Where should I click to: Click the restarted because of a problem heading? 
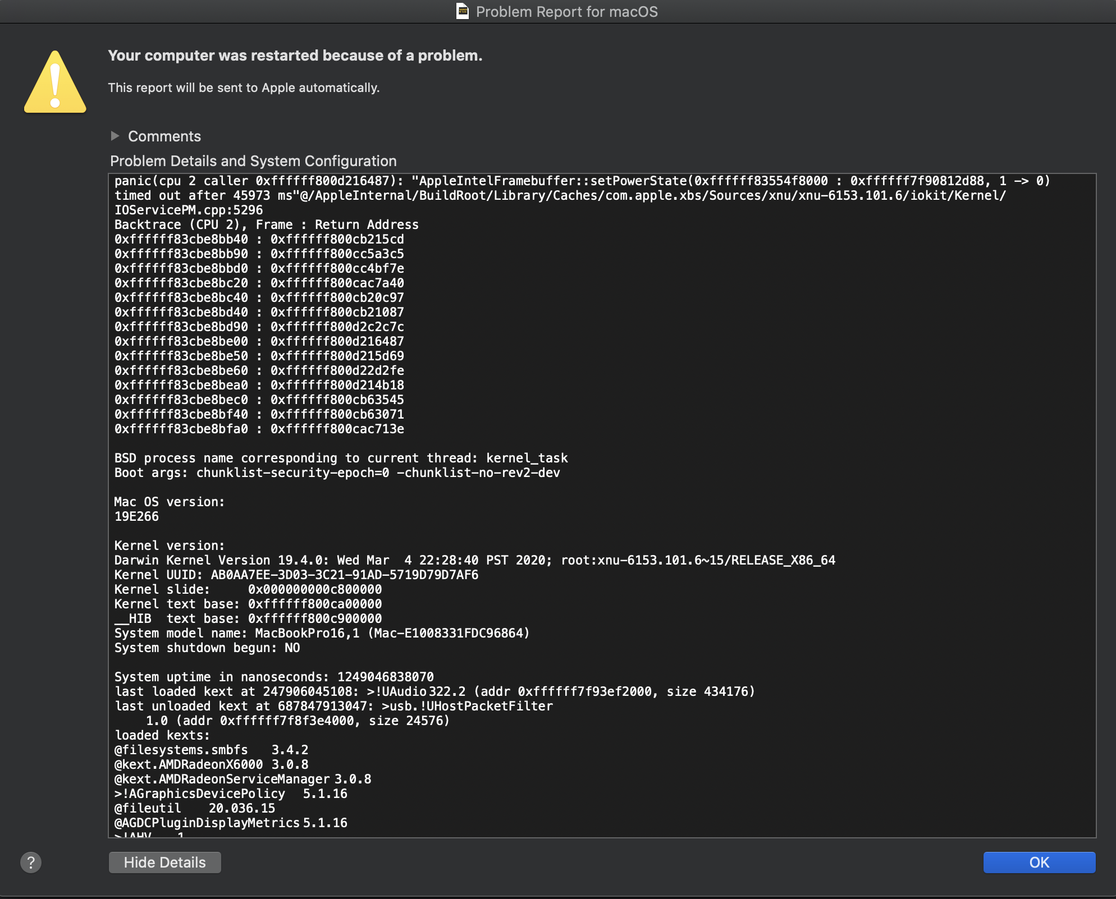click(295, 56)
